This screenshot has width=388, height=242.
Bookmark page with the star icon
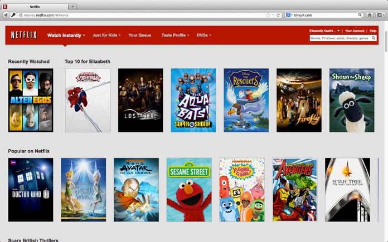point(268,15)
